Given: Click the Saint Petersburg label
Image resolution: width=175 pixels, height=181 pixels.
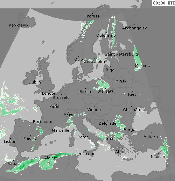Looking at the screenshot, I should pos(121,54).
